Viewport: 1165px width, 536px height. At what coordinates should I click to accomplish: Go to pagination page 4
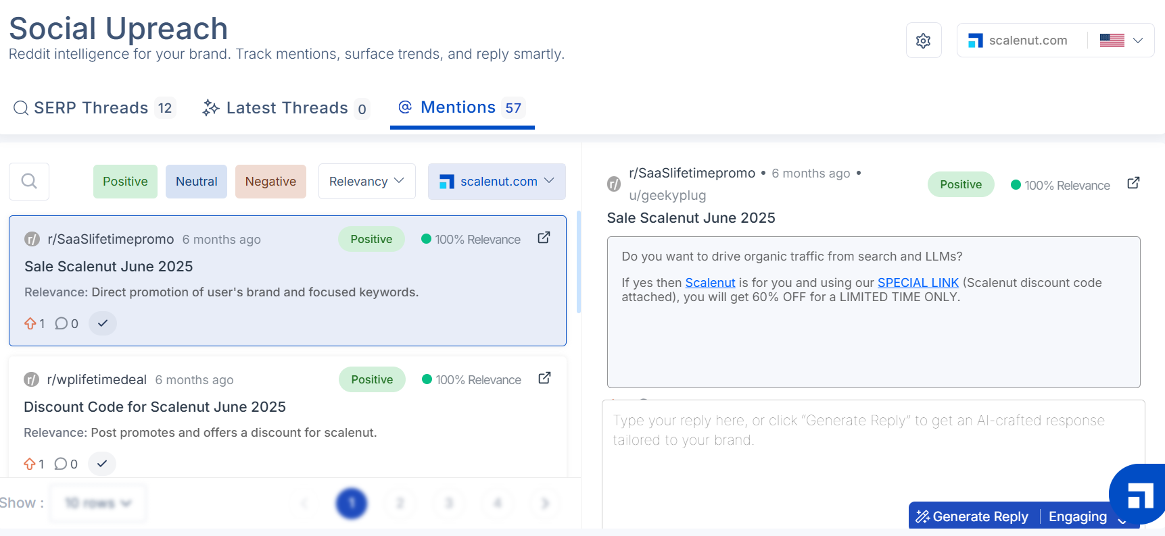[x=498, y=503]
